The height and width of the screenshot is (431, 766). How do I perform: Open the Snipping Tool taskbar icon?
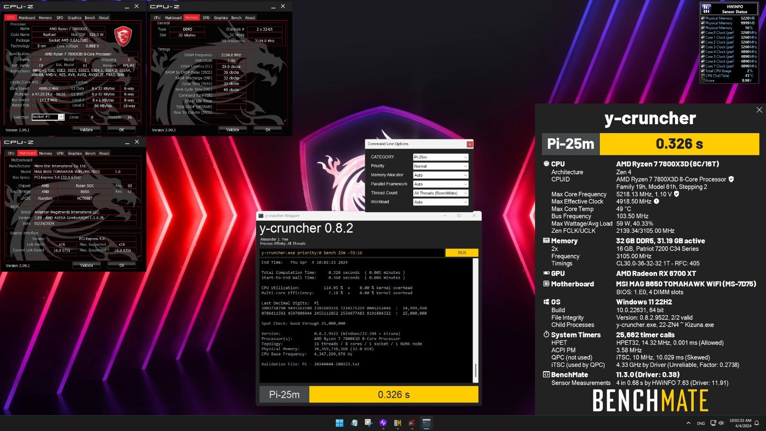(x=368, y=423)
